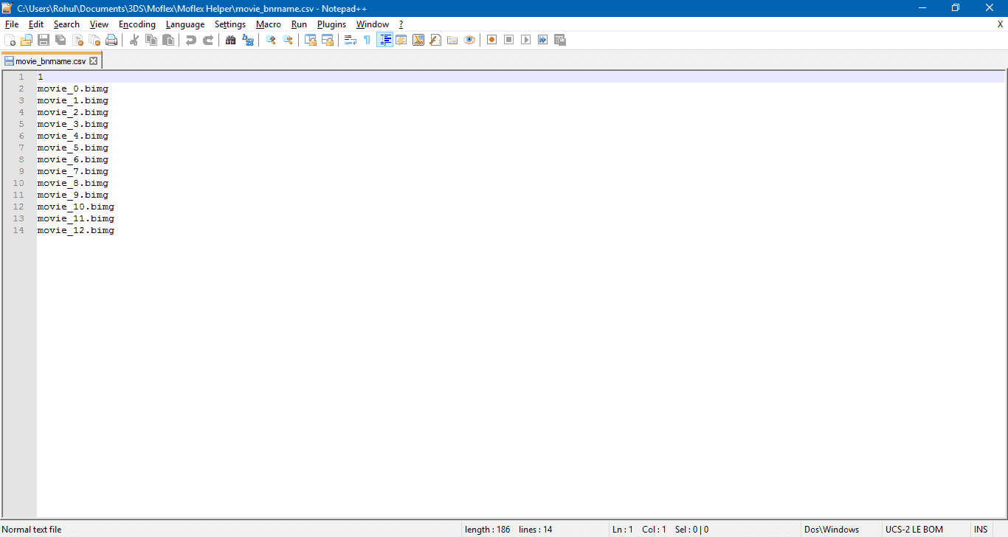Open the Settings menu
The image size is (1008, 537).
pyautogui.click(x=230, y=24)
